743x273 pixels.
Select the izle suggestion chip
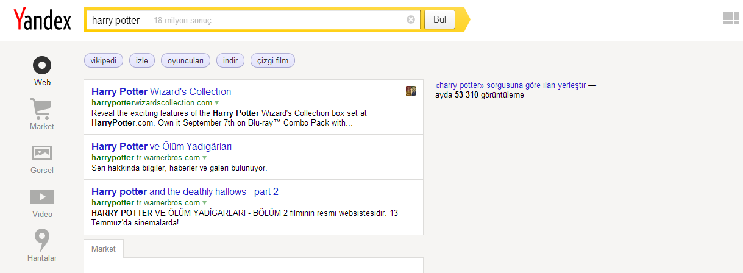[142, 60]
